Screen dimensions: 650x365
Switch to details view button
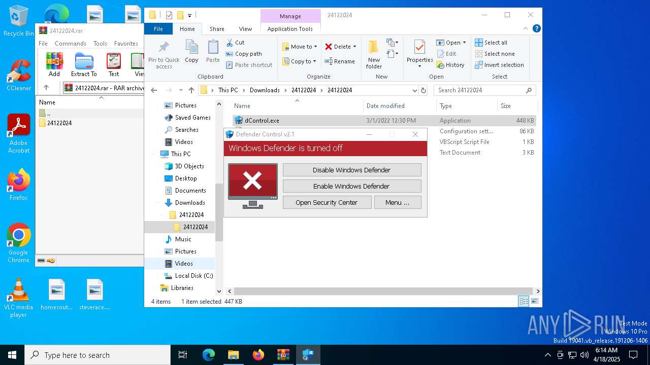[524, 302]
